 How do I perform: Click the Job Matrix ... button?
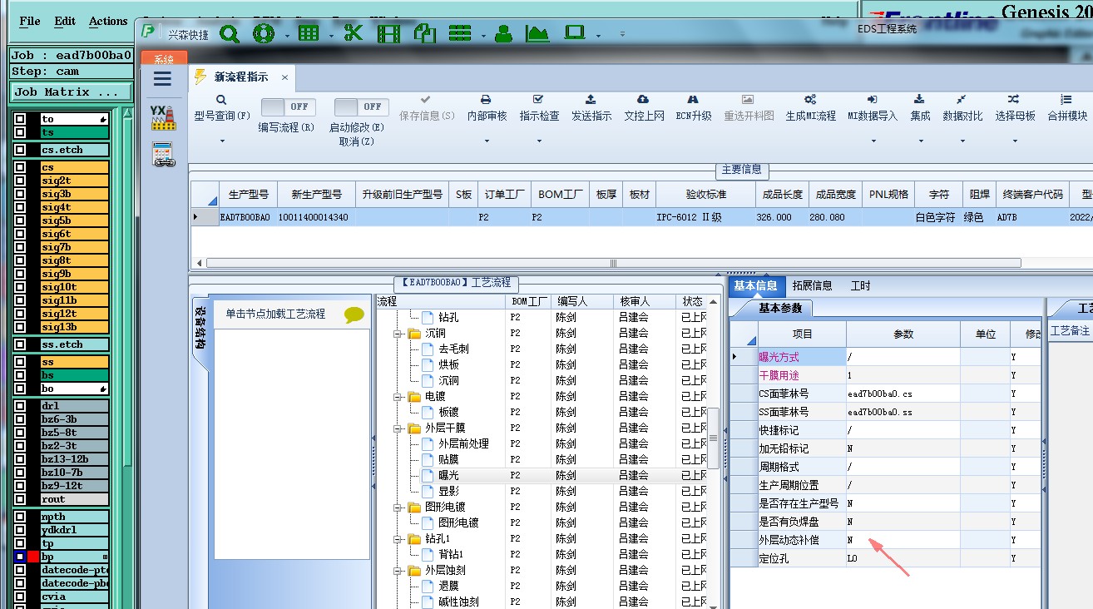72,92
